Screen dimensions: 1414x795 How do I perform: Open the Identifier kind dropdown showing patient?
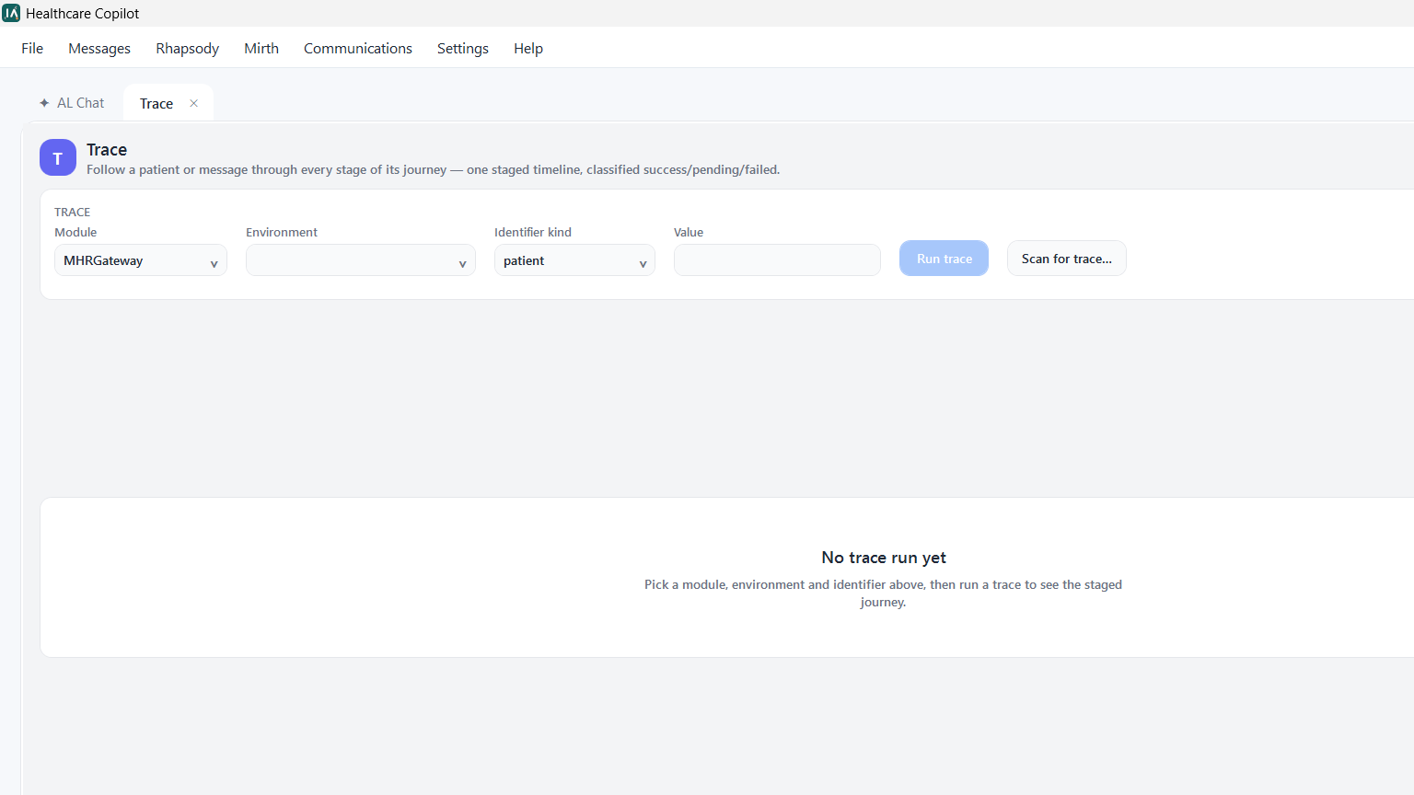[x=574, y=260]
